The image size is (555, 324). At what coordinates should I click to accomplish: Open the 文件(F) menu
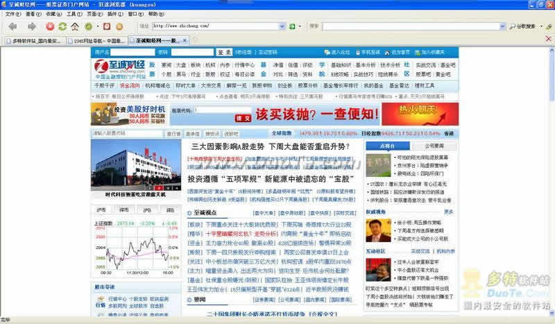(x=12, y=13)
